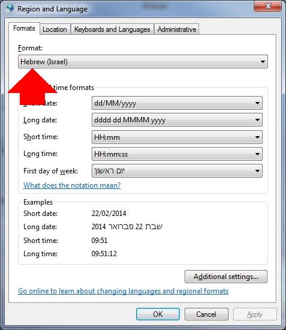Confirm with the OK button
Viewport: 286px width, 330px height.
158,314
